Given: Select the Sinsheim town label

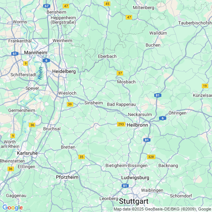Looking at the screenshot, I should [x=93, y=103].
